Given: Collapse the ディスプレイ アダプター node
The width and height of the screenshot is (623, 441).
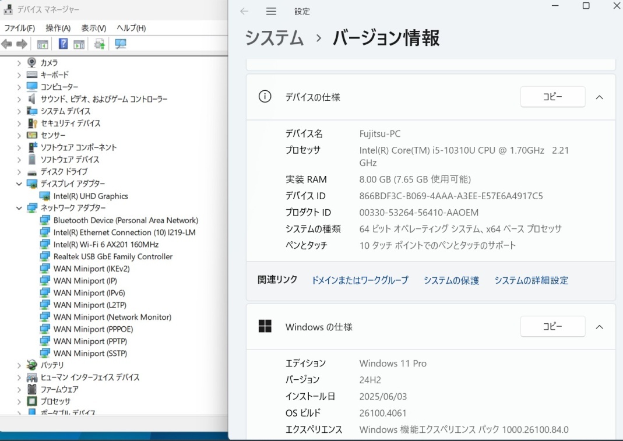Looking at the screenshot, I should pos(19,184).
